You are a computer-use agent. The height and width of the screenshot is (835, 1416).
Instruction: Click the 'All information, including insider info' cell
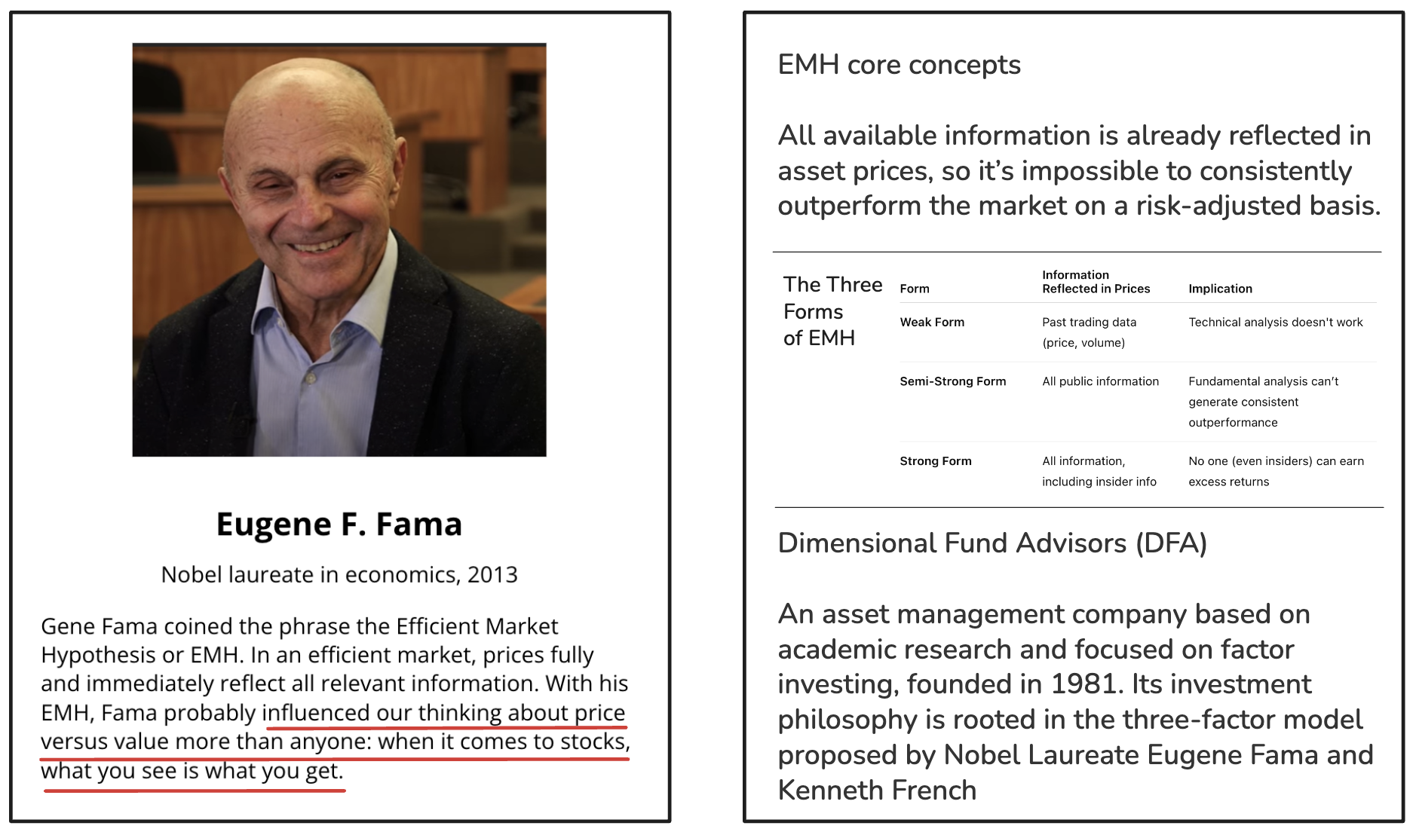click(1099, 471)
